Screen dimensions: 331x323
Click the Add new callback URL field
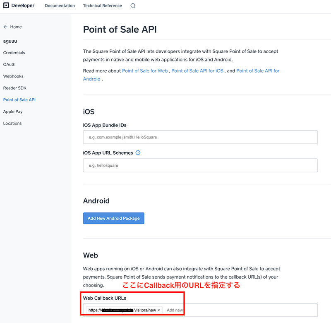(x=175, y=310)
